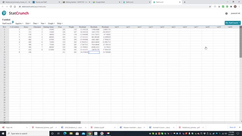Image resolution: width=242 pixels, height=136 pixels.
Task: Open the Graph menu
Action: click(51, 23)
